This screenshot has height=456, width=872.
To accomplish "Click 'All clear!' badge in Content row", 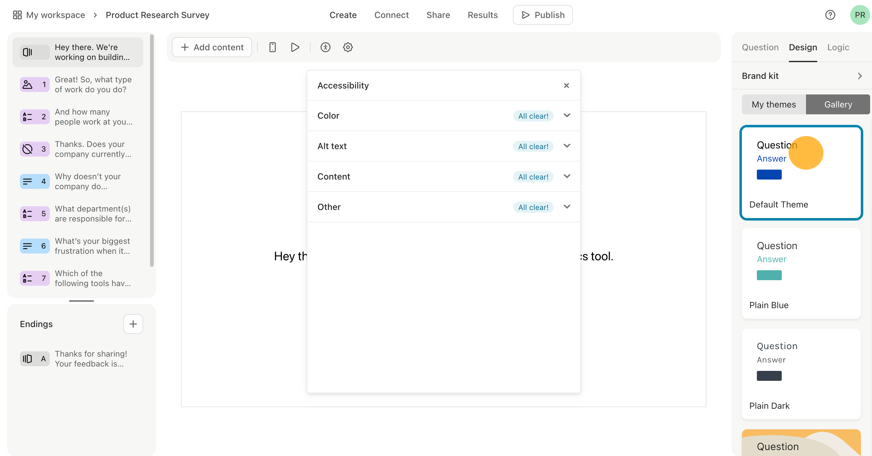I will click(x=533, y=177).
